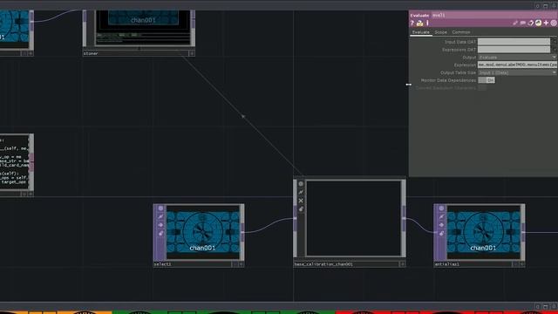
Task: Click the output connector of base_calibration_chan001
Action: click(404, 218)
